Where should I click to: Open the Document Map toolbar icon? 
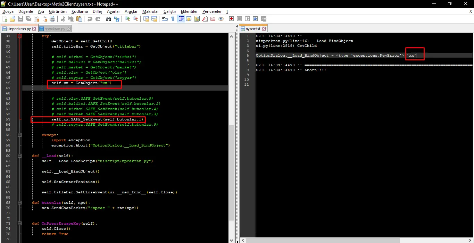click(197, 19)
